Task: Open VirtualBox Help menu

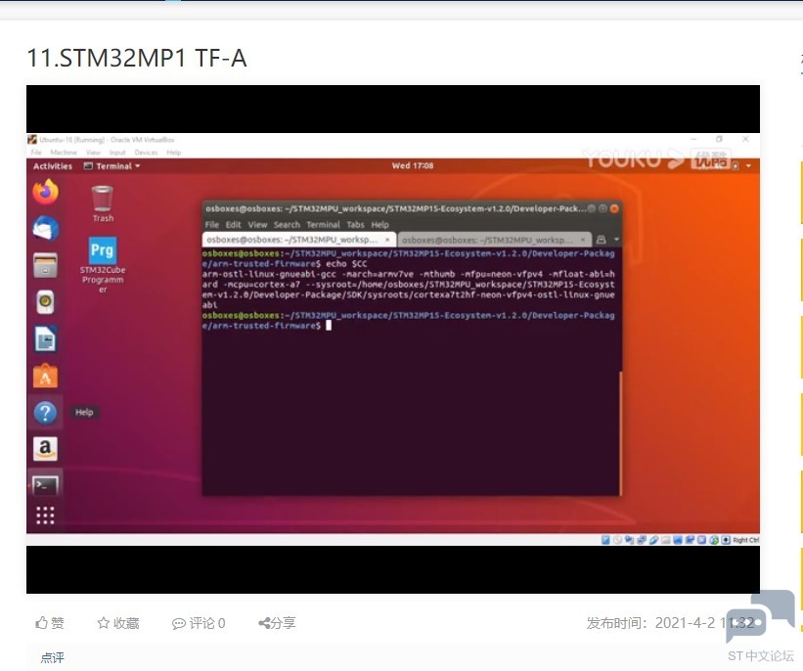Action: coord(173,153)
